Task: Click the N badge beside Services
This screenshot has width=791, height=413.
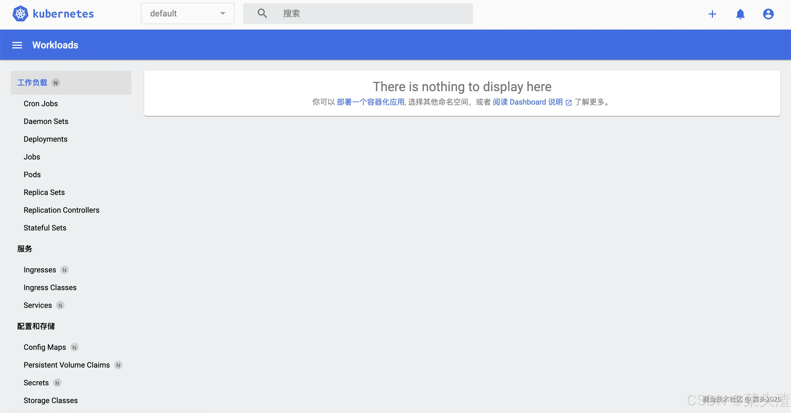Action: (x=60, y=306)
